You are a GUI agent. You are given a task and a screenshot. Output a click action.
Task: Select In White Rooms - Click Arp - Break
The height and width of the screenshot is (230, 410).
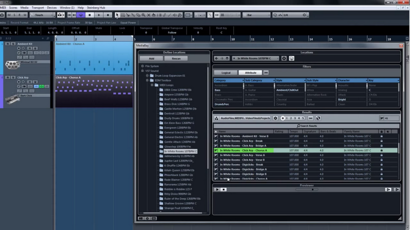[241, 141]
